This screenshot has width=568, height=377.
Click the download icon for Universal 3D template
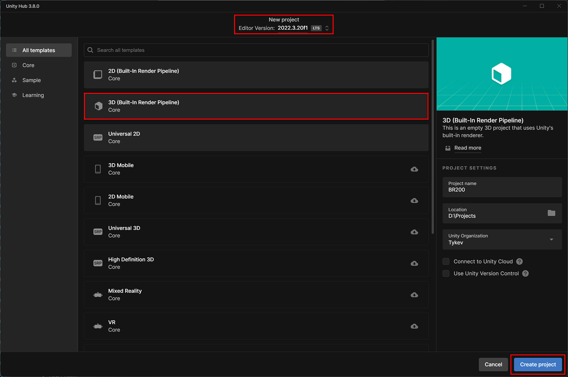[414, 232]
